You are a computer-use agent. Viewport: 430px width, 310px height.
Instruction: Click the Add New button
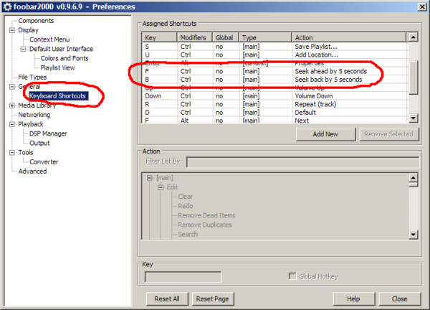(x=325, y=134)
